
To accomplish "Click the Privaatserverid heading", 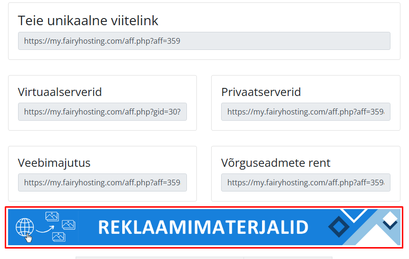I will [261, 92].
